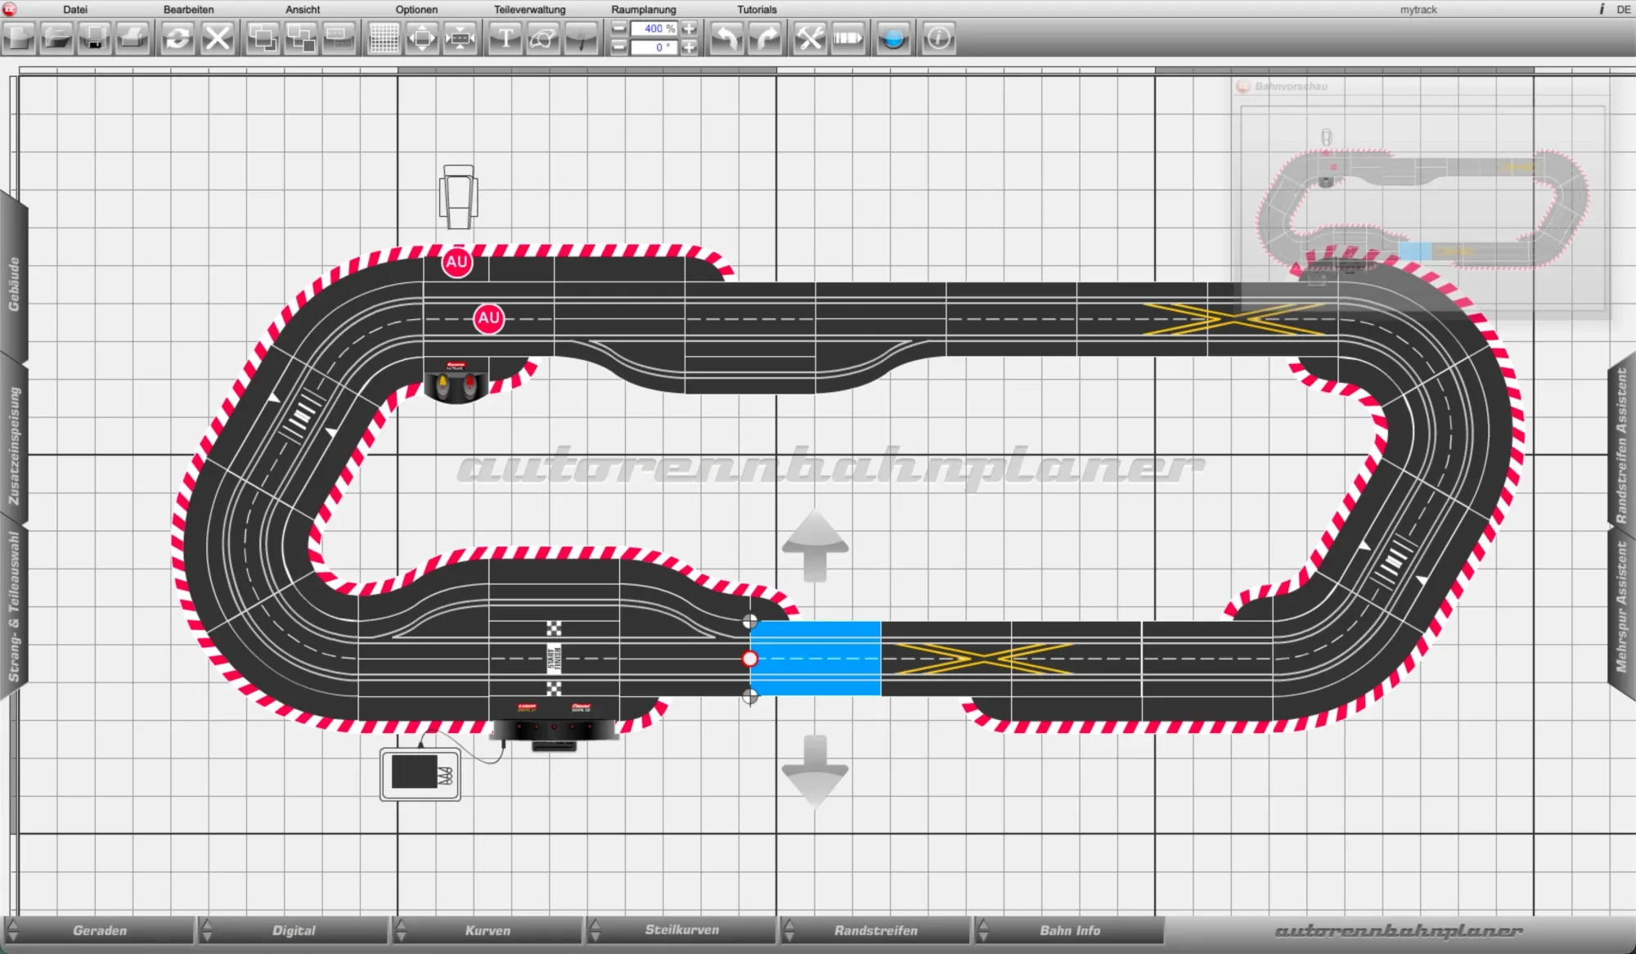Viewport: 1636px width, 954px height.
Task: Click the rotation angle field showing 0 °
Action: coord(654,47)
